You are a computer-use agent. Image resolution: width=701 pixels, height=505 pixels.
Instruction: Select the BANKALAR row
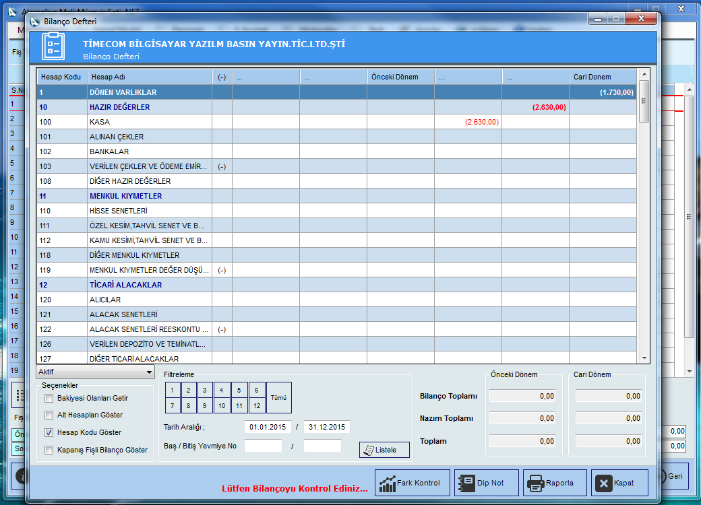(336, 151)
